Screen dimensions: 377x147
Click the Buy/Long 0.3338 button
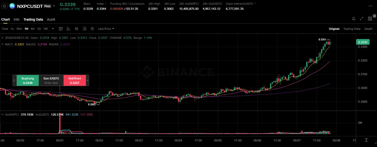[x=28, y=80]
